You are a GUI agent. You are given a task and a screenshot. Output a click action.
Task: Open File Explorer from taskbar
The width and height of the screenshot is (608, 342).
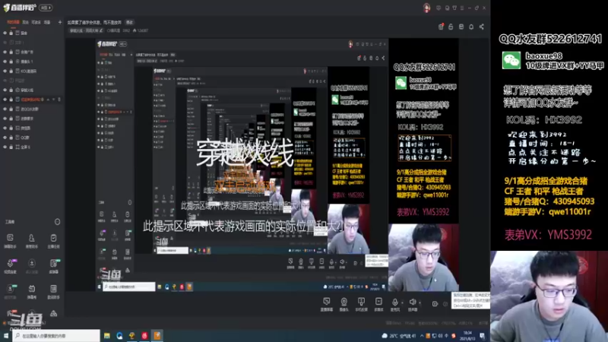[x=106, y=336]
